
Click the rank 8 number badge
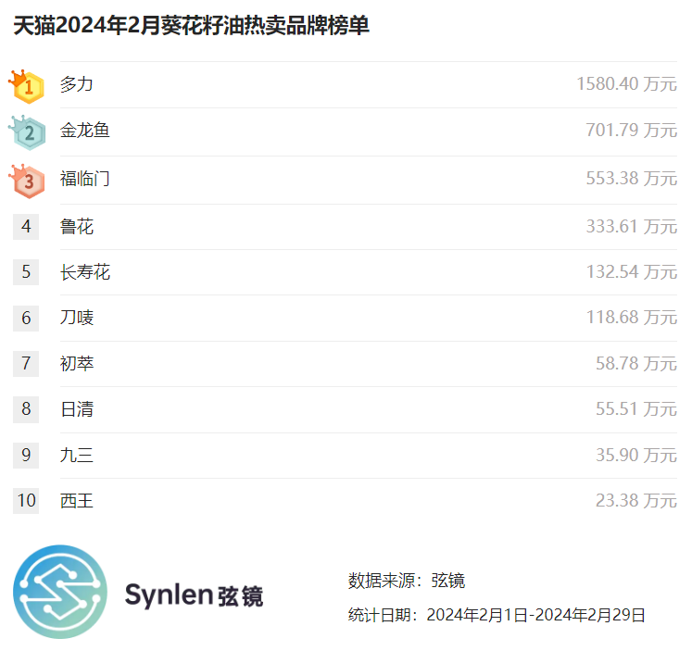(26, 409)
